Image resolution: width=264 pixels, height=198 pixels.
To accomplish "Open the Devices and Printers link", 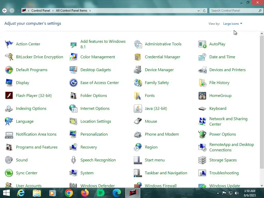I will pos(227,70).
